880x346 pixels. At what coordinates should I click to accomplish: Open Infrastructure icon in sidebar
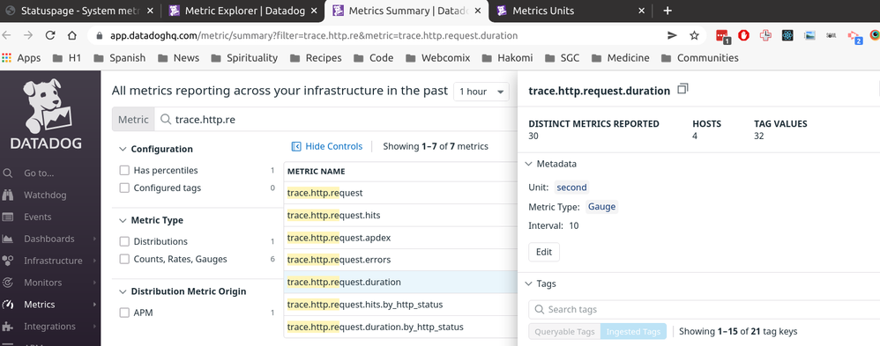tap(8, 261)
